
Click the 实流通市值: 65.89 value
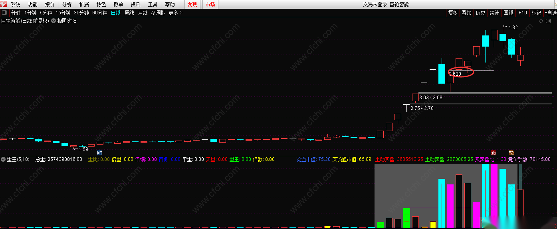click(352, 159)
